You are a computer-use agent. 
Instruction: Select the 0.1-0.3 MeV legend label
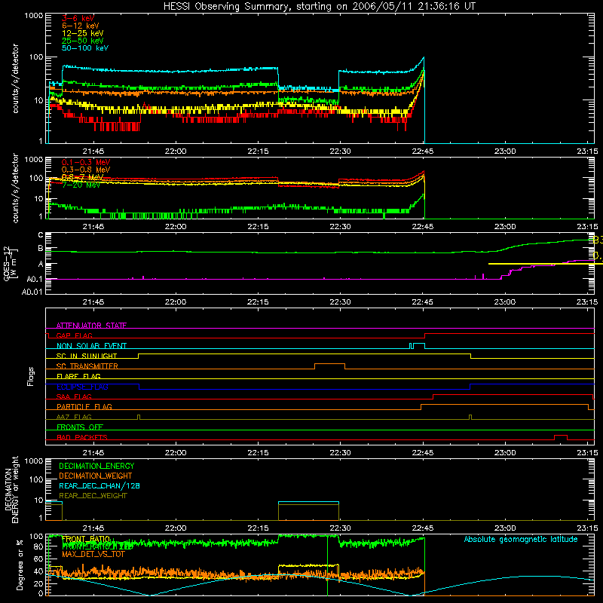86,162
